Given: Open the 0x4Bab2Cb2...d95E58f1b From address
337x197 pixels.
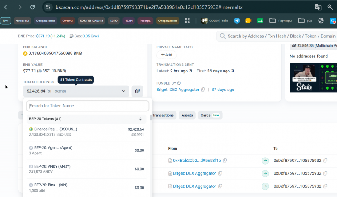Looking at the screenshot, I should [197, 161].
